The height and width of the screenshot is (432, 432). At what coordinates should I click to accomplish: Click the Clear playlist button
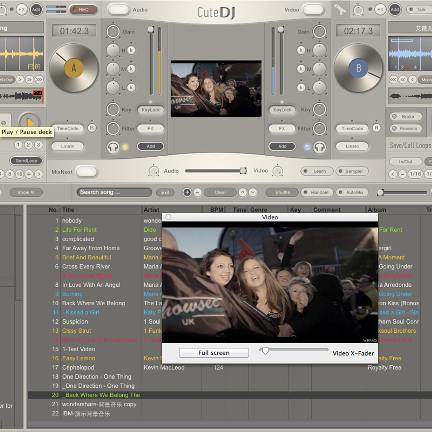point(220,193)
